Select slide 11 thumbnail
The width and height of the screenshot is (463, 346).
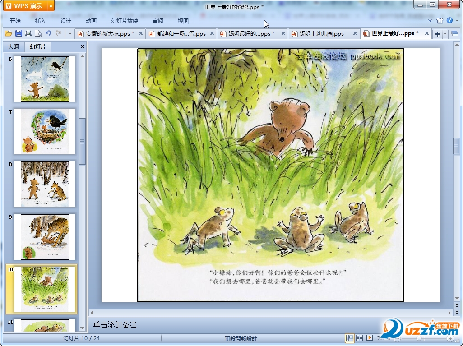[45, 326]
